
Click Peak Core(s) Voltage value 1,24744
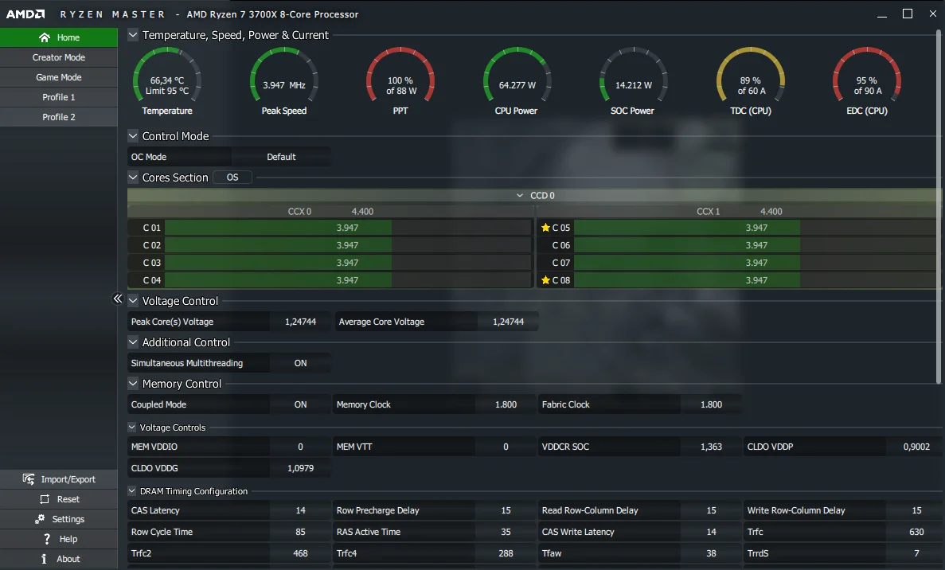300,322
